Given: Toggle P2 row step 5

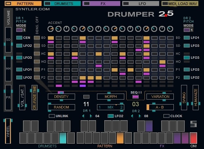Looking at the screenshot, I should click(x=83, y=78).
